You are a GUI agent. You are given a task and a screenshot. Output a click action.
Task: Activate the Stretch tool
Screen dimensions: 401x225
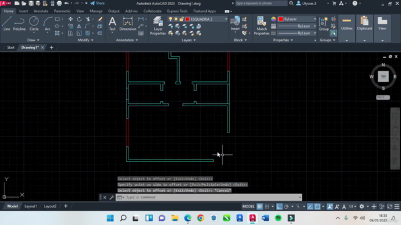70,33
